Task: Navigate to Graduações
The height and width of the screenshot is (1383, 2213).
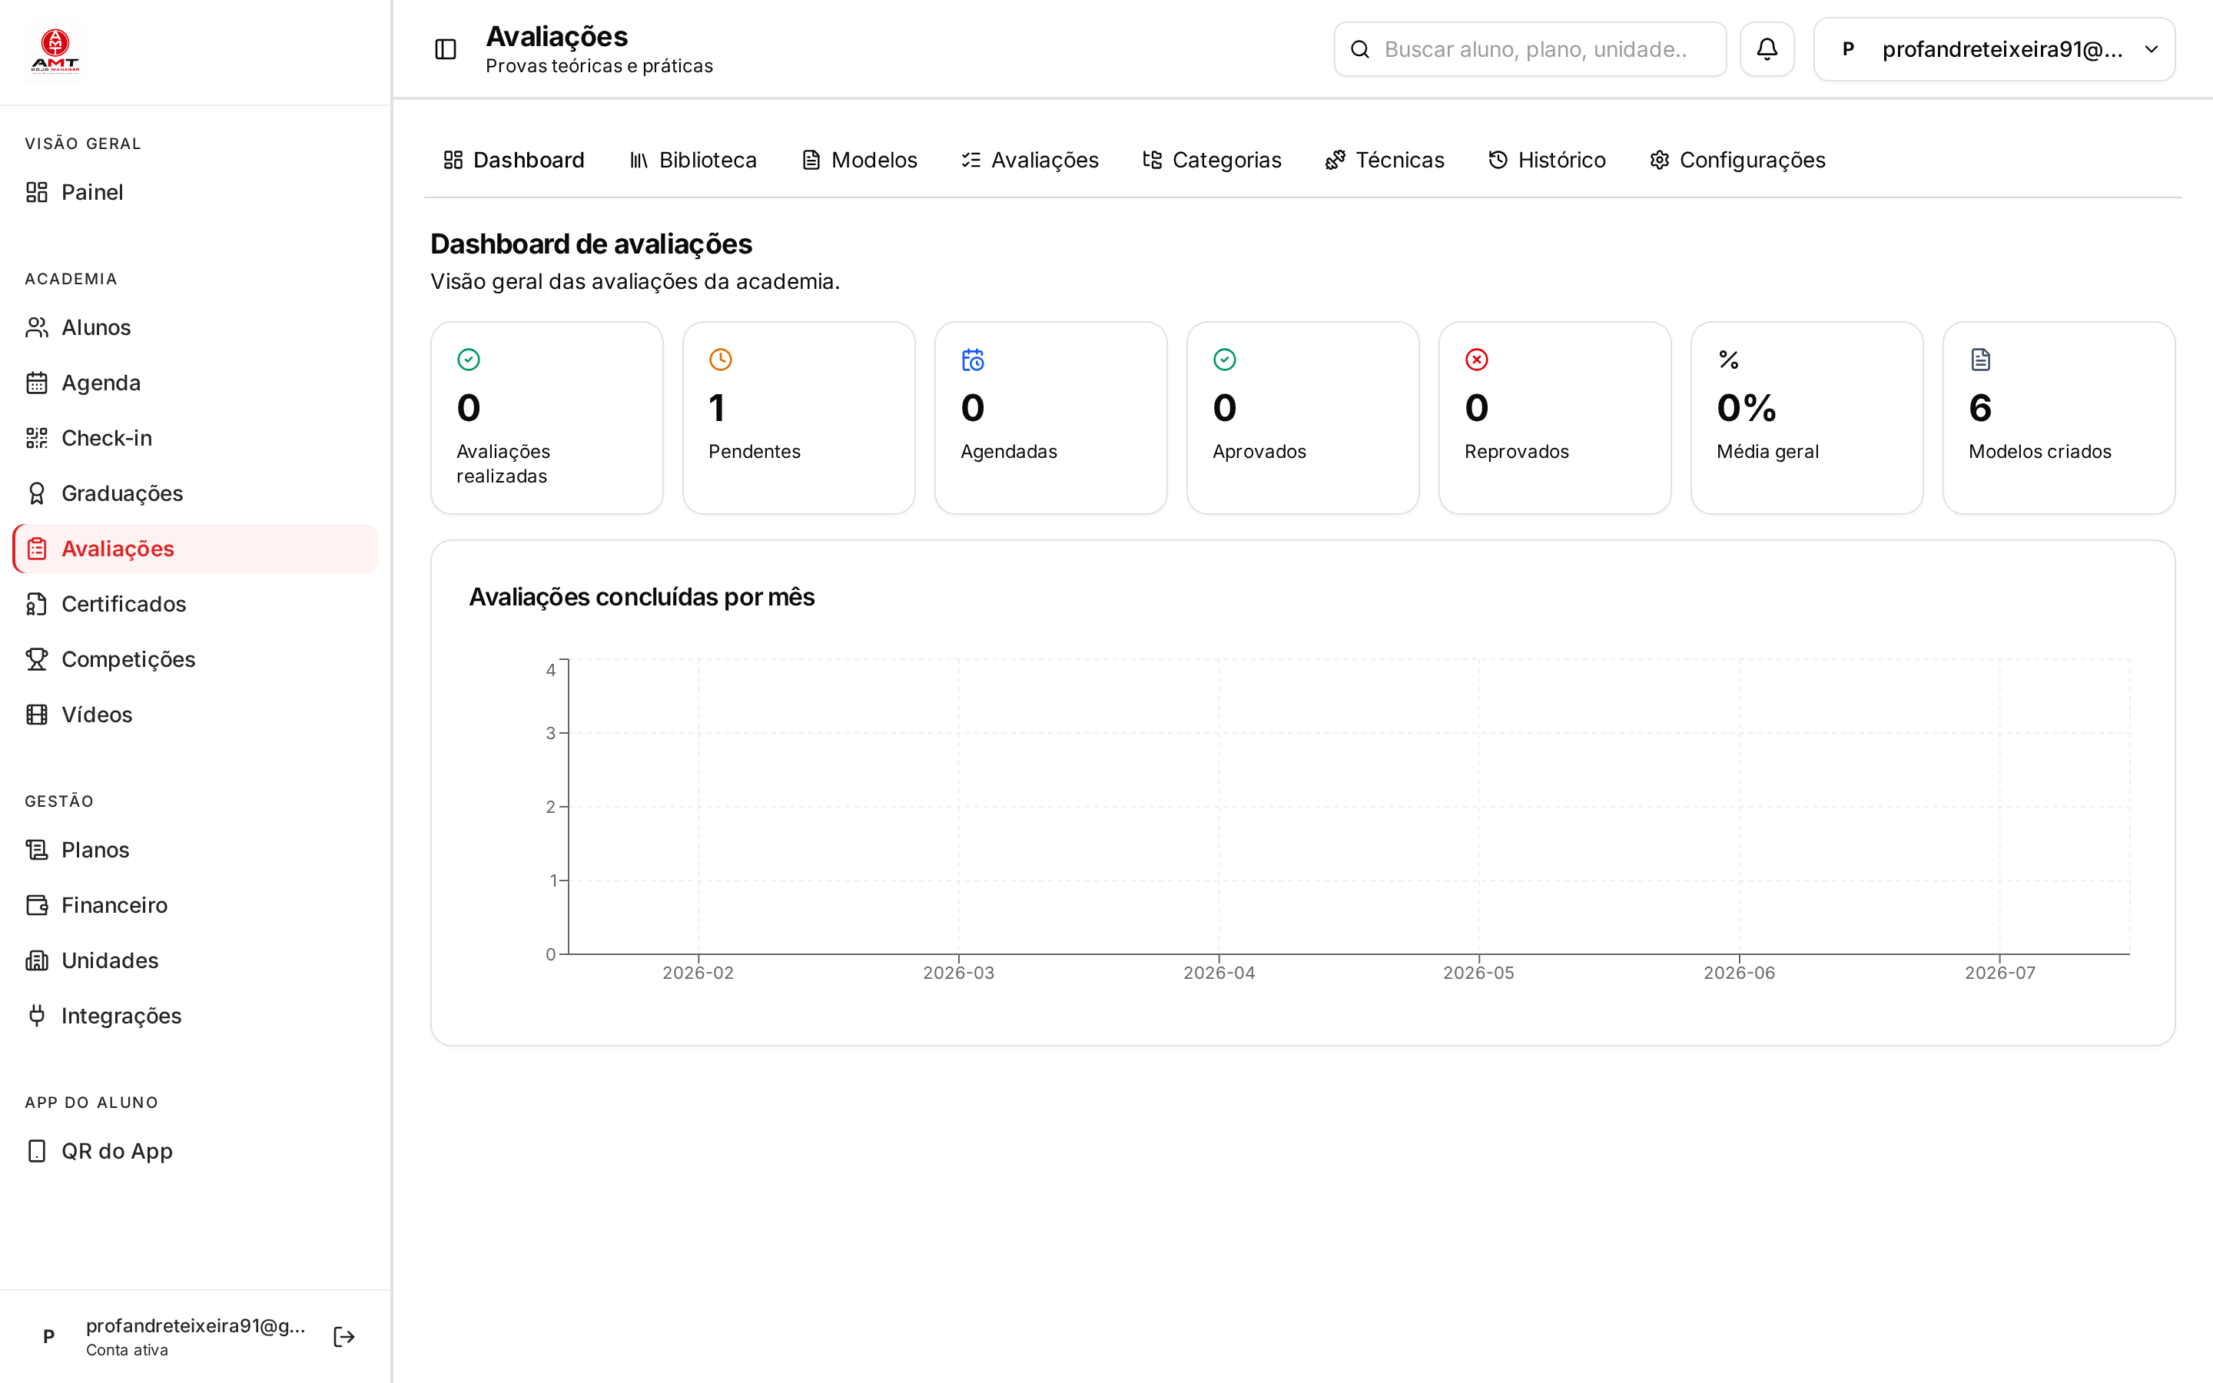Action: [x=196, y=493]
